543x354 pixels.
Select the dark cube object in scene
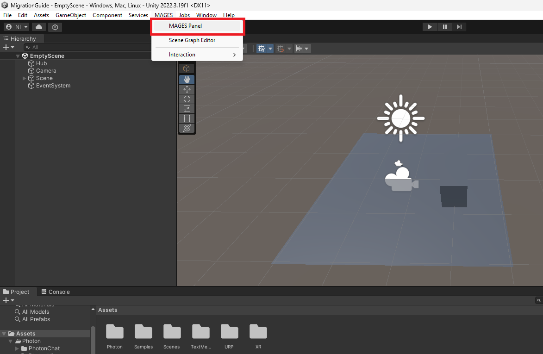point(454,197)
